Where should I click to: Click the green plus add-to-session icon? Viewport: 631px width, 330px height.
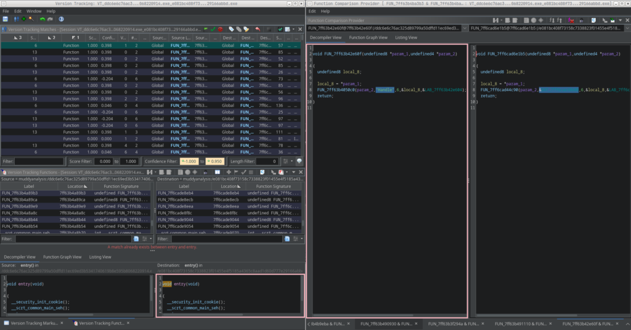coord(23,19)
